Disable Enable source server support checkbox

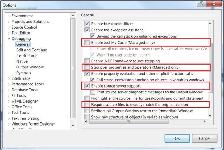(87, 86)
